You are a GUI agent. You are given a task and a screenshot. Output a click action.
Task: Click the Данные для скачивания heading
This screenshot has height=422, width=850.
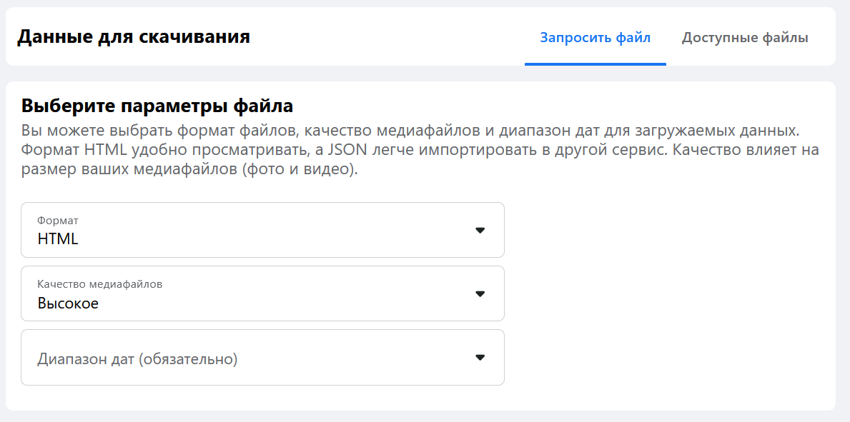coord(134,36)
